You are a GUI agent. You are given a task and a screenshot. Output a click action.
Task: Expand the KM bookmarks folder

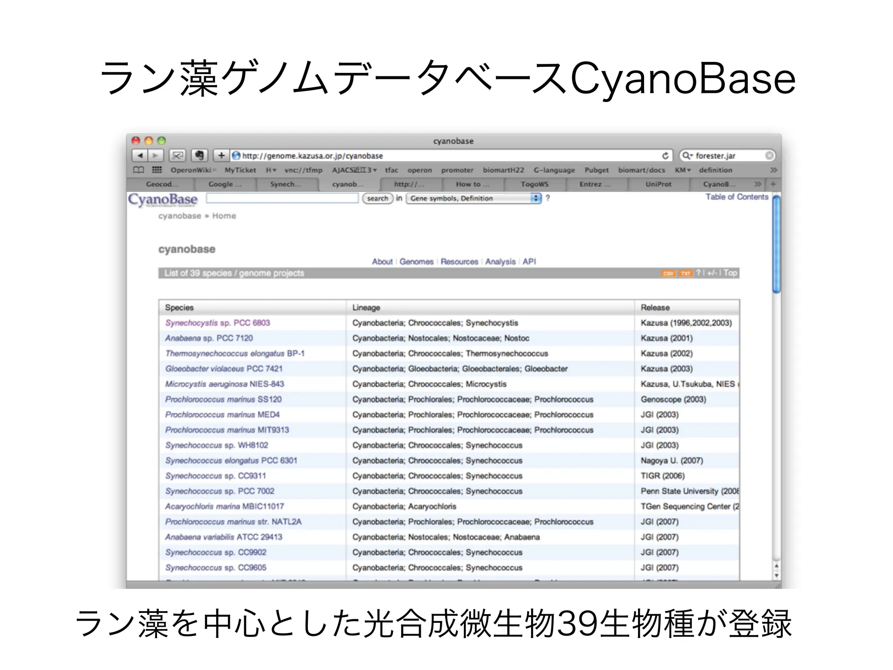[682, 170]
